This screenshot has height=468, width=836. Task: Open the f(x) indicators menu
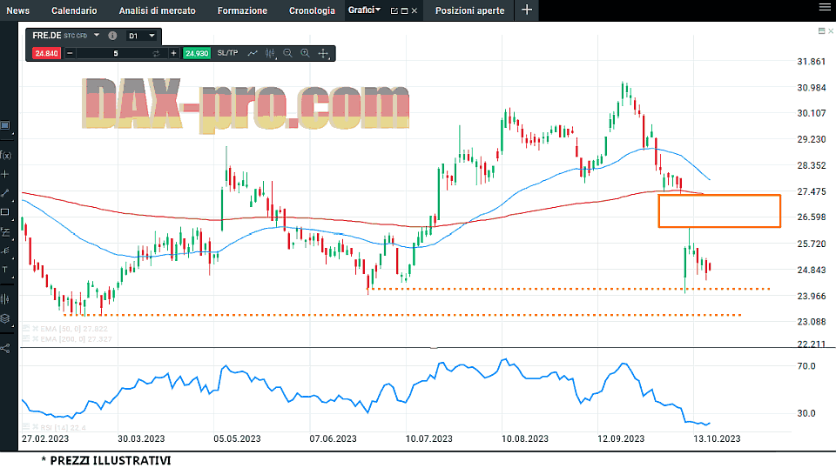tap(6, 156)
